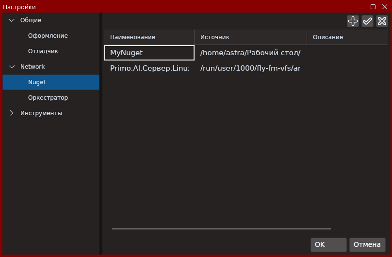Maximize the Настройки window
This screenshot has width=392, height=257.
click(373, 7)
